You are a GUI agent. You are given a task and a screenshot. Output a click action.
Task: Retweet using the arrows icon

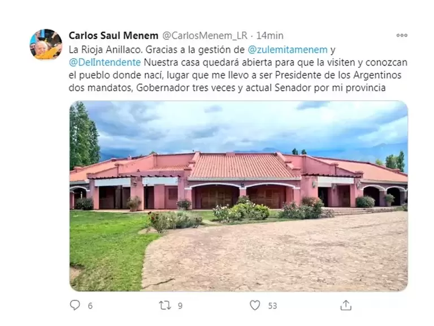coord(165,306)
